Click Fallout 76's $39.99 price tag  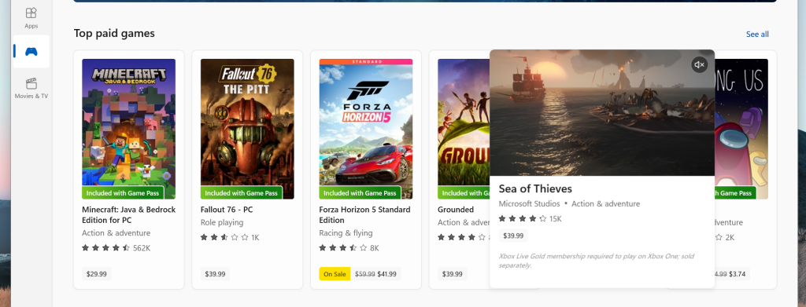pos(215,274)
